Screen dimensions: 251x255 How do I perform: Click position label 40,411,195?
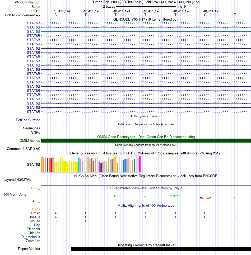152,11
